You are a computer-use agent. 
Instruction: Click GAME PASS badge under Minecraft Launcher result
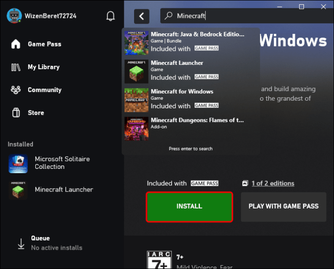tap(206, 77)
